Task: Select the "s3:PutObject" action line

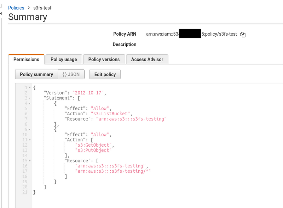Action: 93,150
